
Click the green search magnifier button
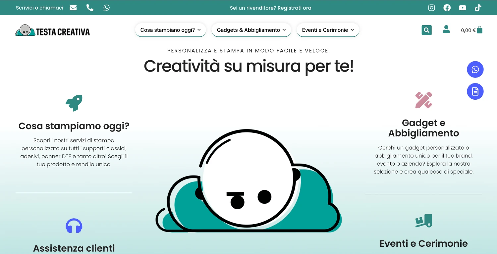[x=426, y=30]
